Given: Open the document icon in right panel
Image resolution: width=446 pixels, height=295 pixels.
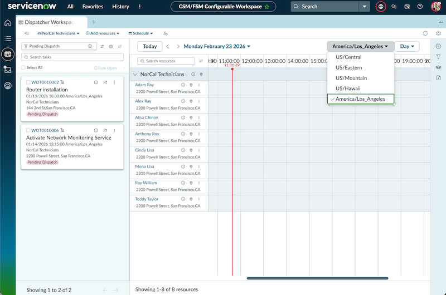Looking at the screenshot, I should click(x=438, y=78).
